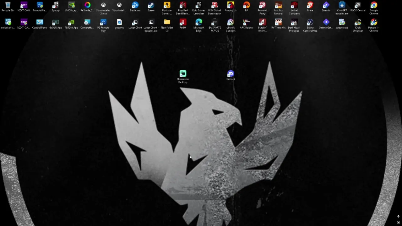Click the microphone tray icon
Viewport: 402px width, 226px height.
click(x=398, y=217)
